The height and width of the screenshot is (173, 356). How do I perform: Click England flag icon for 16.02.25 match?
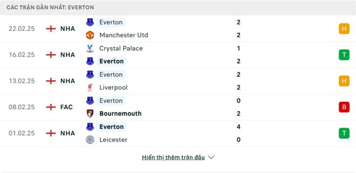(51, 55)
